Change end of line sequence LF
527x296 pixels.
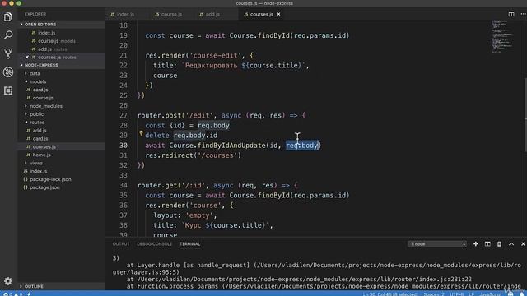click(x=471, y=294)
